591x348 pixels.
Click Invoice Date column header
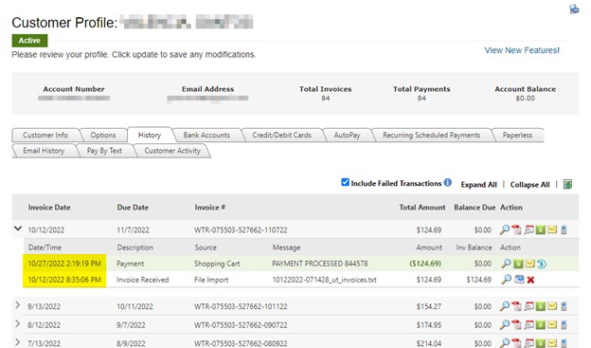[49, 208]
